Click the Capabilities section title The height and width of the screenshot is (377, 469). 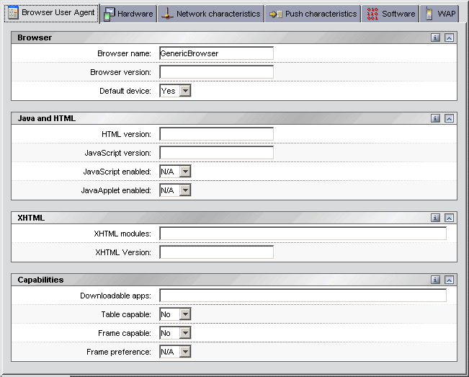point(40,280)
